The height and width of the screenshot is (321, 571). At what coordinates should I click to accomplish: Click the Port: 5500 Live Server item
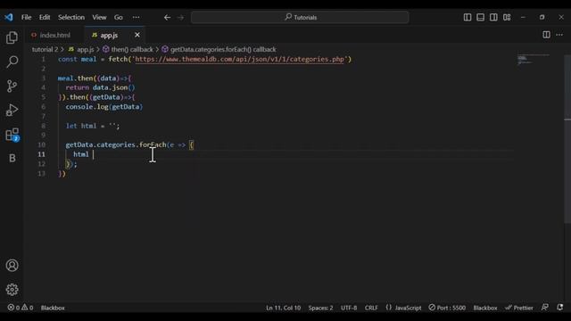(447, 308)
